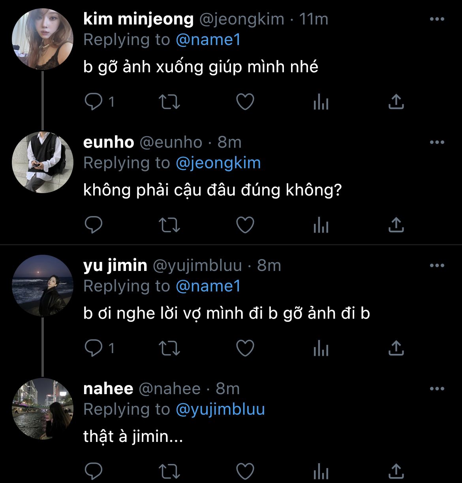Open yu jimin's profile picture
The height and width of the screenshot is (483, 462).
click(x=43, y=285)
